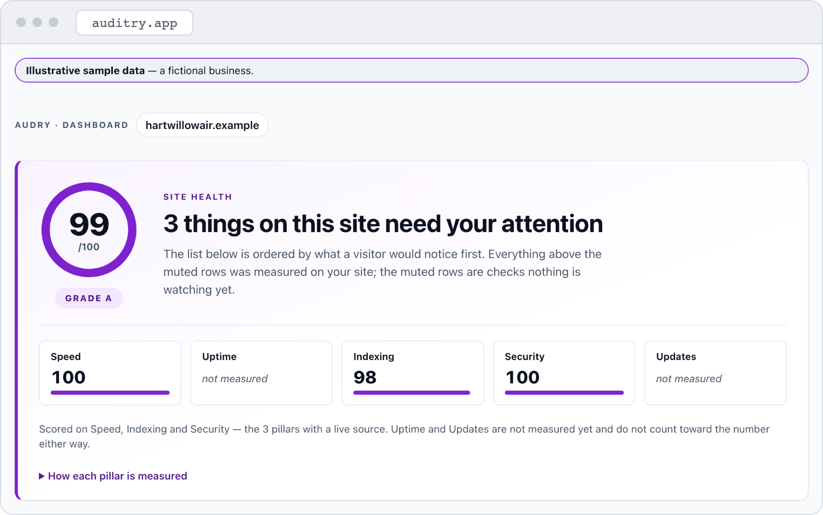Screen dimensions: 823x515
Task: Click the 'Illustrative sample data' banner
Action: click(411, 70)
